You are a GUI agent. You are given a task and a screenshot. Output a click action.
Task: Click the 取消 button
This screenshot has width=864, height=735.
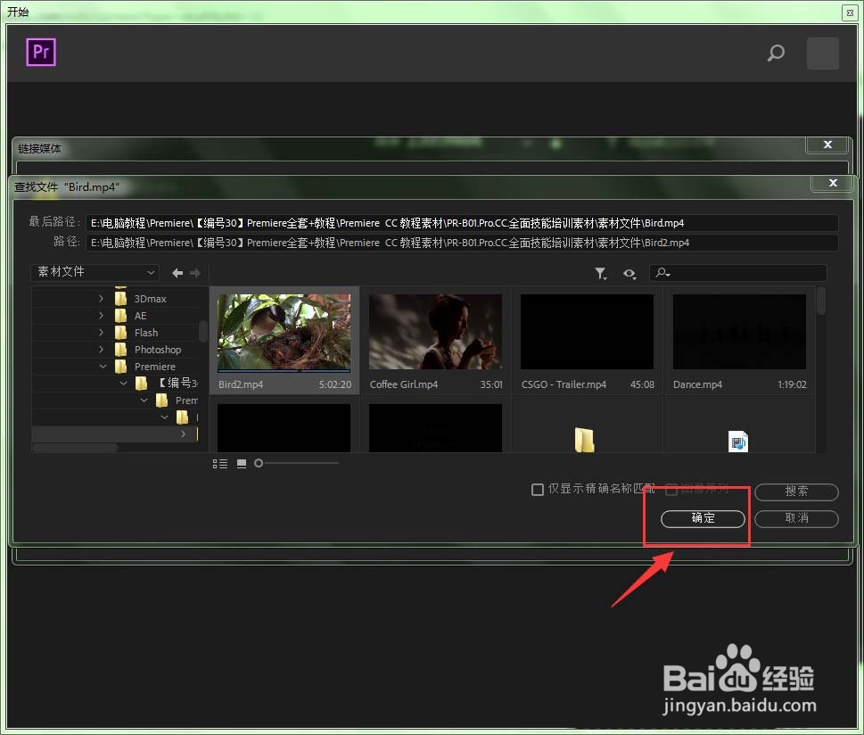click(x=796, y=518)
